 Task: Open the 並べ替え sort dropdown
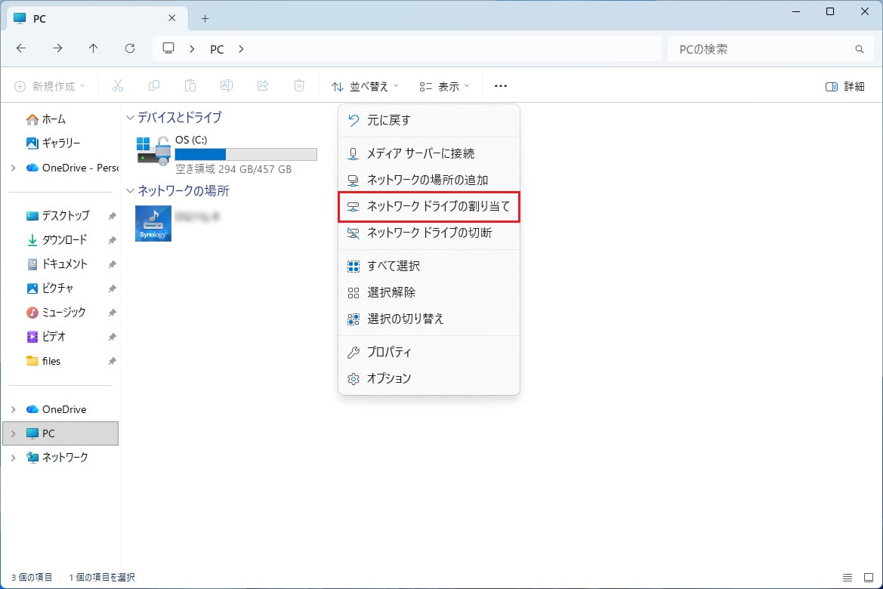365,87
